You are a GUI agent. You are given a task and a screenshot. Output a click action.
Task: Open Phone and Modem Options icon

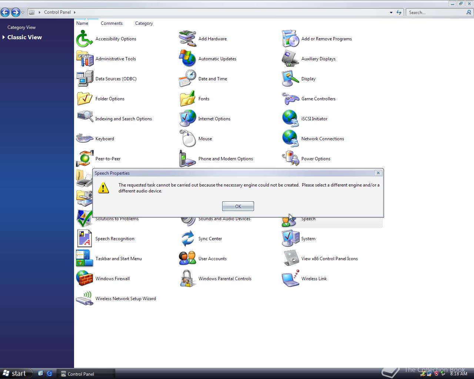pos(188,159)
